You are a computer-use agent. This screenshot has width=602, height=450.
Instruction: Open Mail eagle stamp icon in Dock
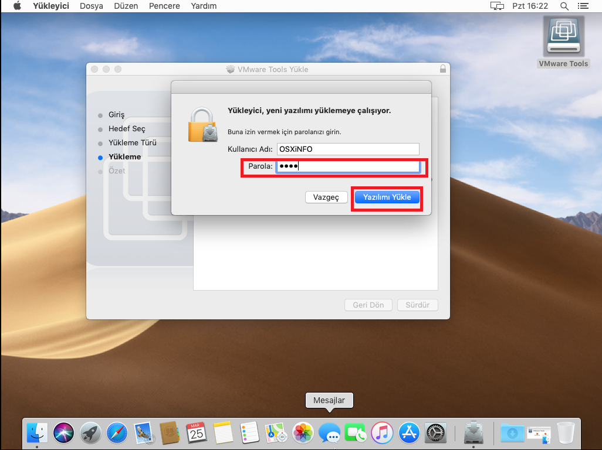pos(143,433)
